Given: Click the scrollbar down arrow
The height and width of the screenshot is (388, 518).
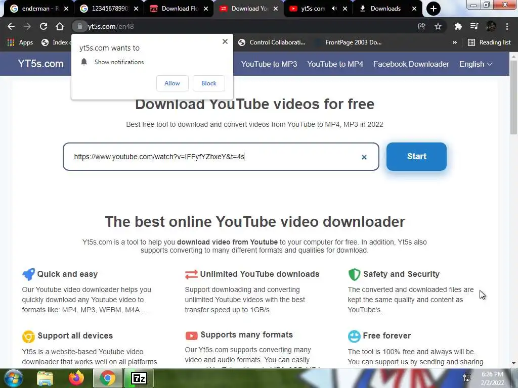Looking at the screenshot, I should tap(513, 363).
